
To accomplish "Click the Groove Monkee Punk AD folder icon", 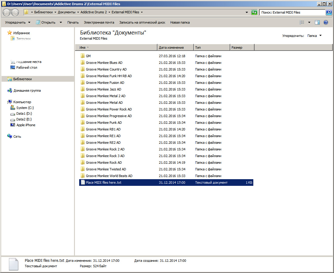I will click(x=83, y=122).
